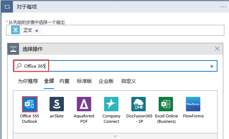Close the 选择操作 panel
The image size is (229, 139).
(217, 49)
